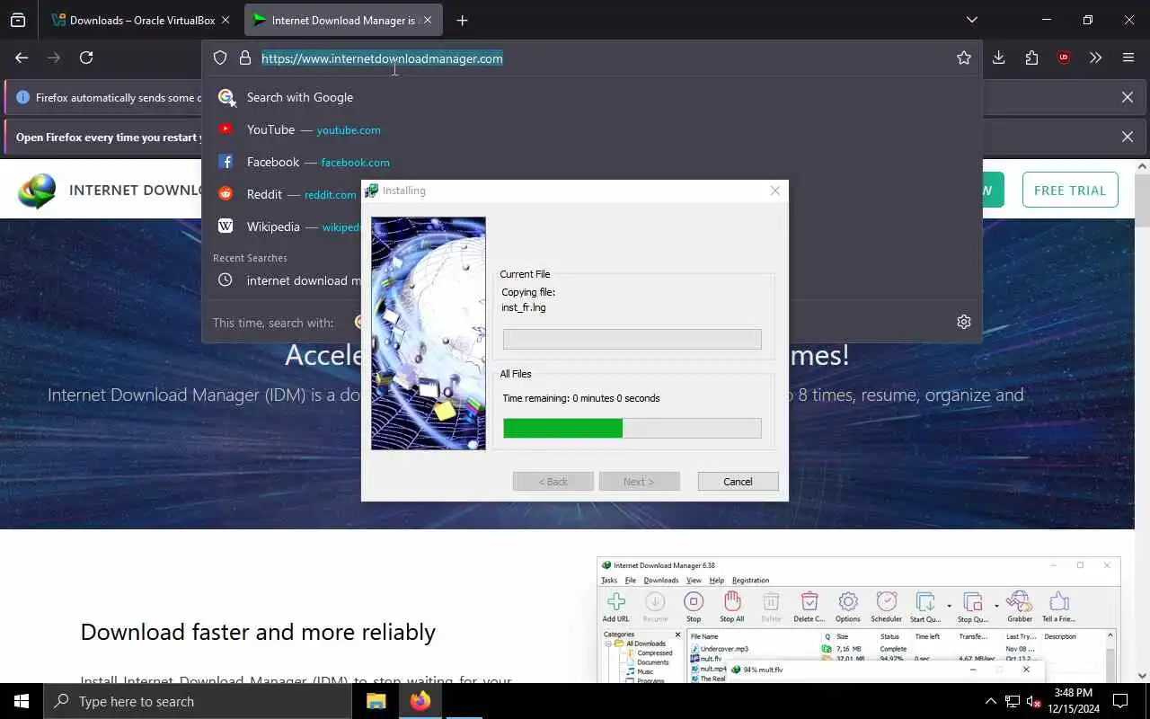Click the Windows taskbar search box

pos(198,701)
